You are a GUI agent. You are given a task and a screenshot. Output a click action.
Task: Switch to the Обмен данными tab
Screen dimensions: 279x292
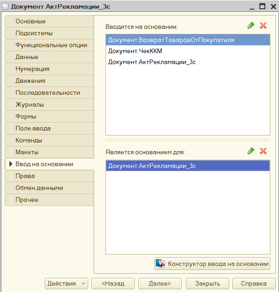tap(39, 188)
